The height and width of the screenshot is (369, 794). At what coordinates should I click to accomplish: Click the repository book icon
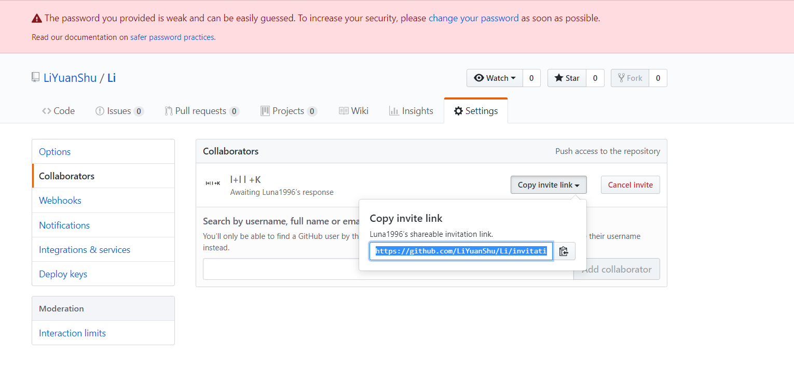(35, 78)
